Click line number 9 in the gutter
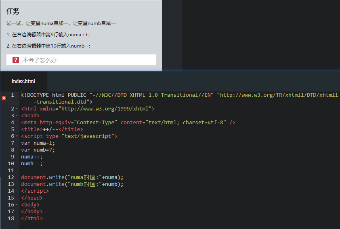The height and width of the screenshot is (229, 340). click(x=13, y=157)
